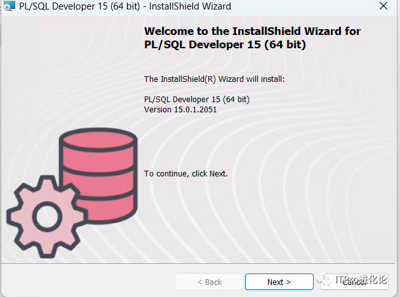Click the 'To continue, click Next.' text
This screenshot has height=297, width=400.
tap(185, 174)
